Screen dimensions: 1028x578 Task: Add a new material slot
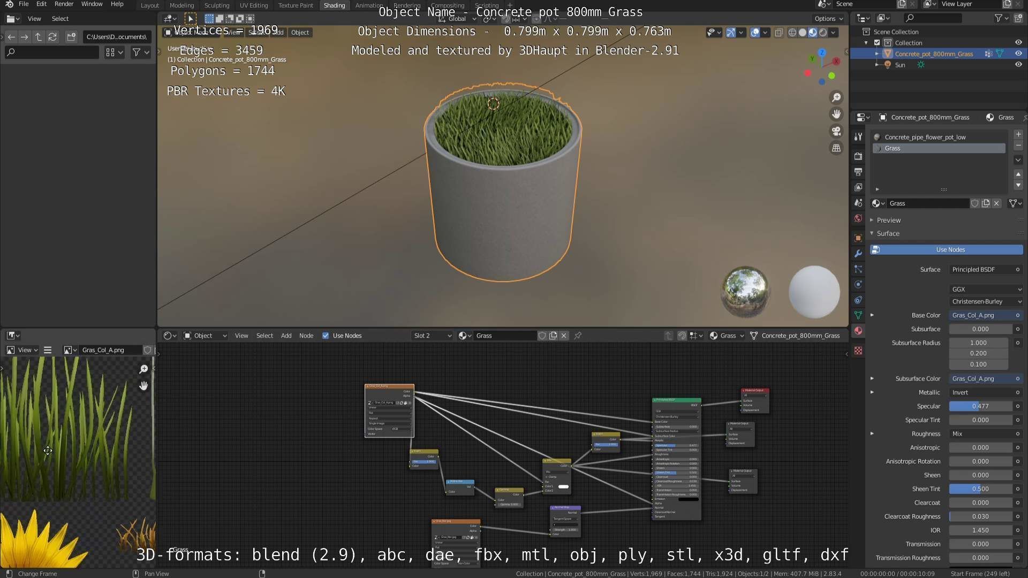(x=1018, y=134)
